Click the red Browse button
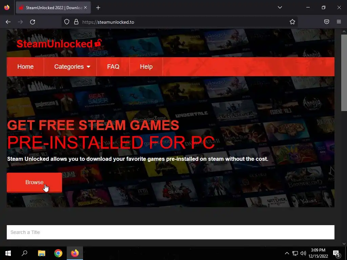The width and height of the screenshot is (347, 260). [34, 182]
